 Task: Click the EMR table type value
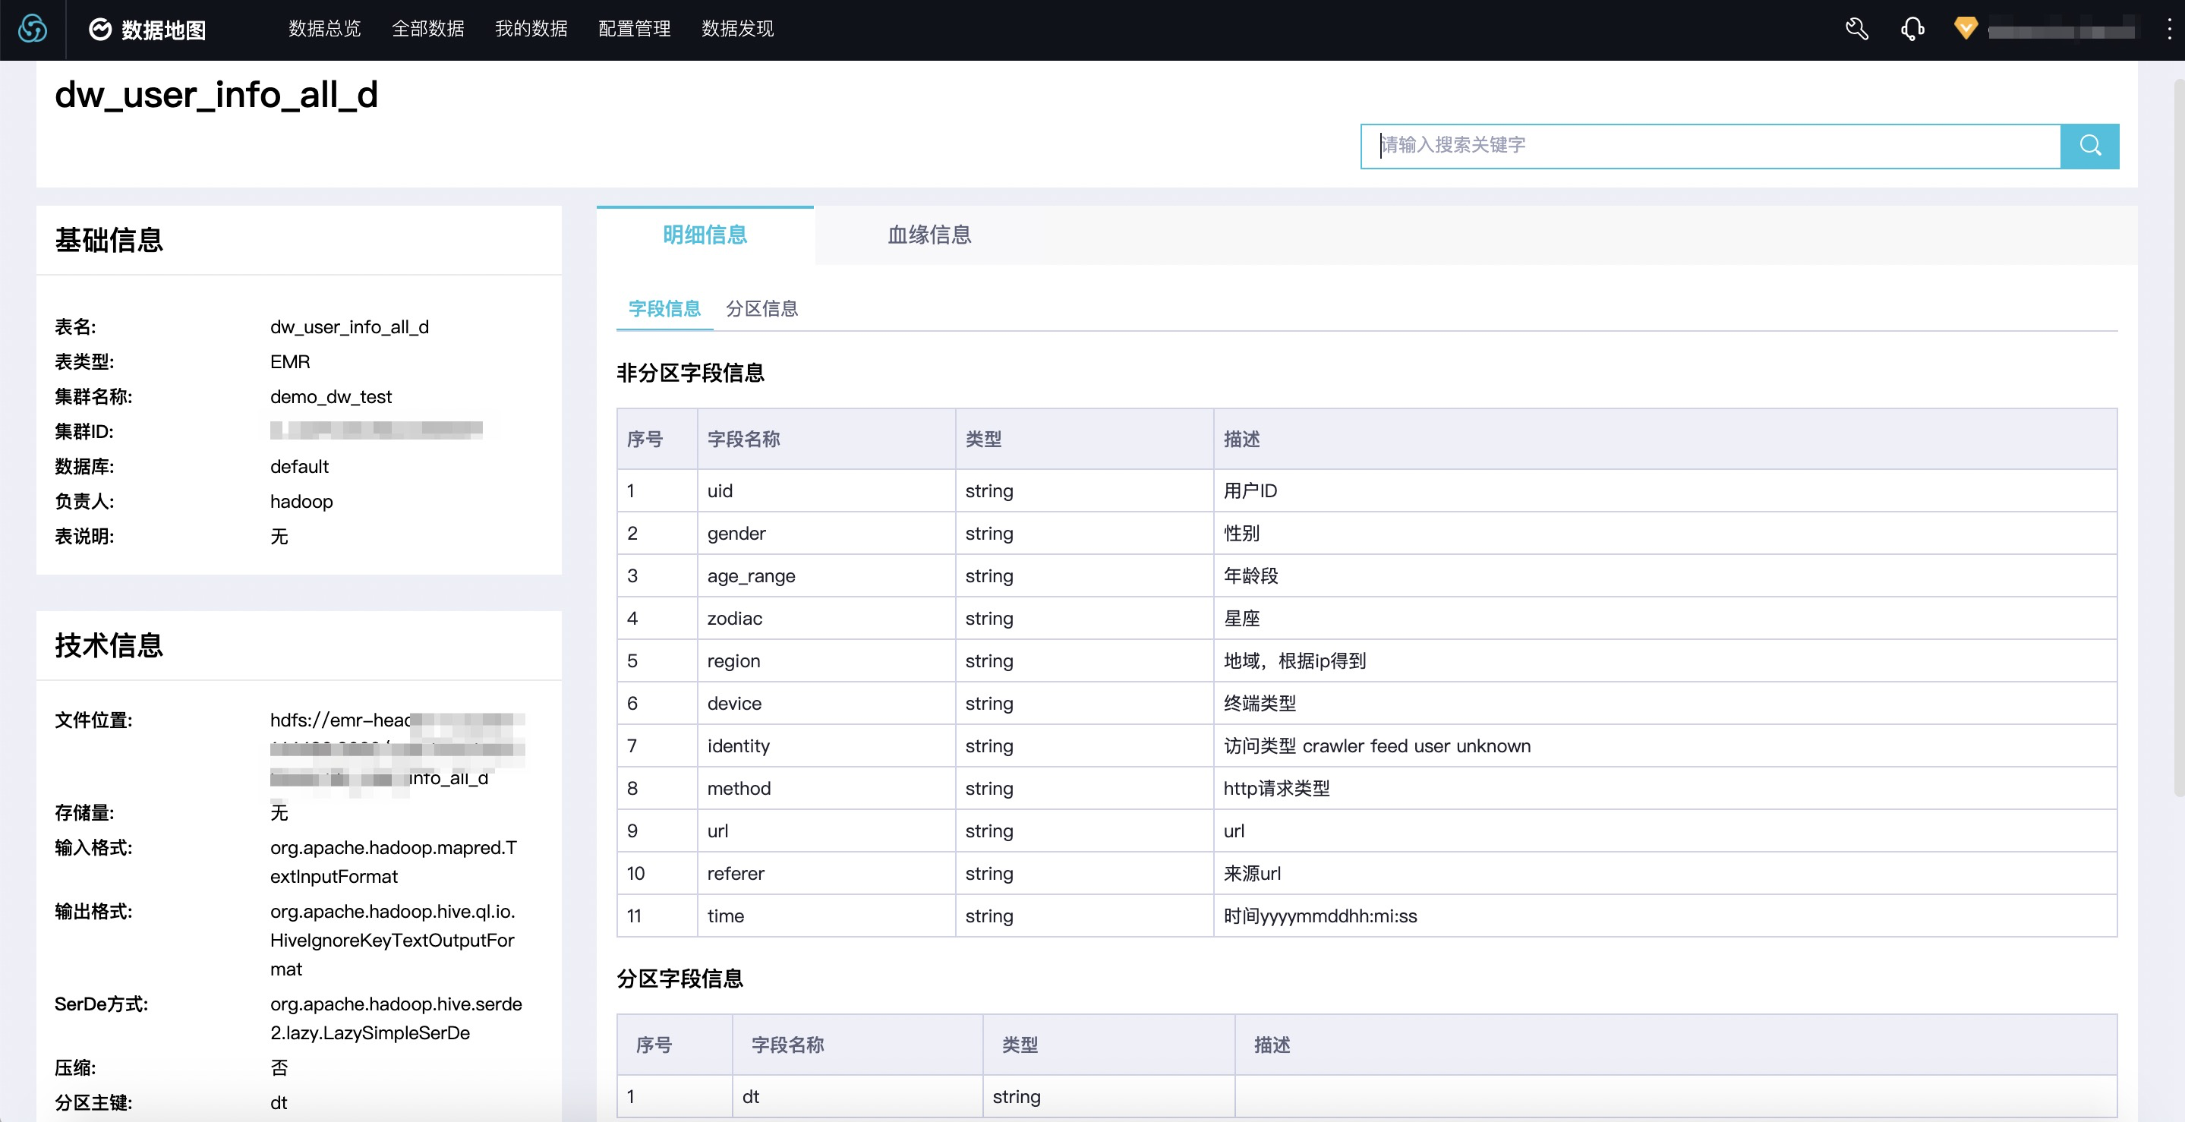click(x=290, y=362)
